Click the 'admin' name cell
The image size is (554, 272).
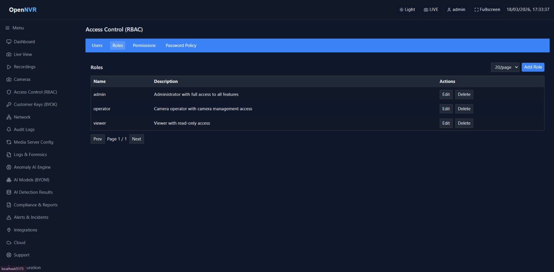click(x=100, y=94)
